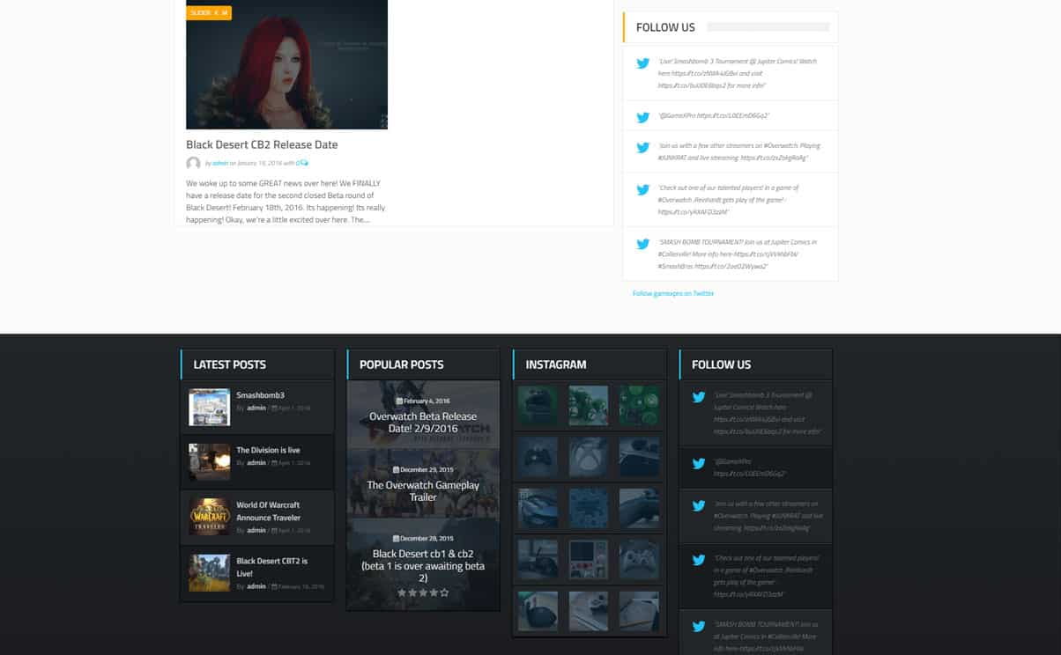1061x655 pixels.
Task: Open first Instagram photo in top row
Action: click(x=538, y=406)
